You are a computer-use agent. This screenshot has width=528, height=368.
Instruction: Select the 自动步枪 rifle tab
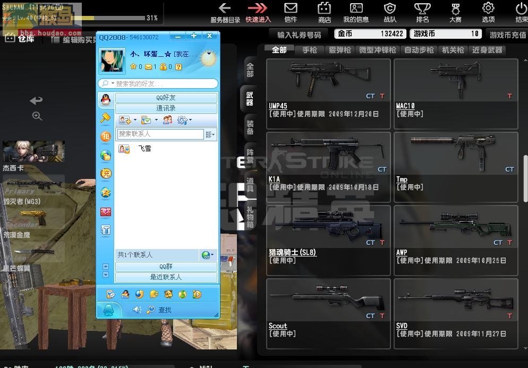click(x=419, y=50)
